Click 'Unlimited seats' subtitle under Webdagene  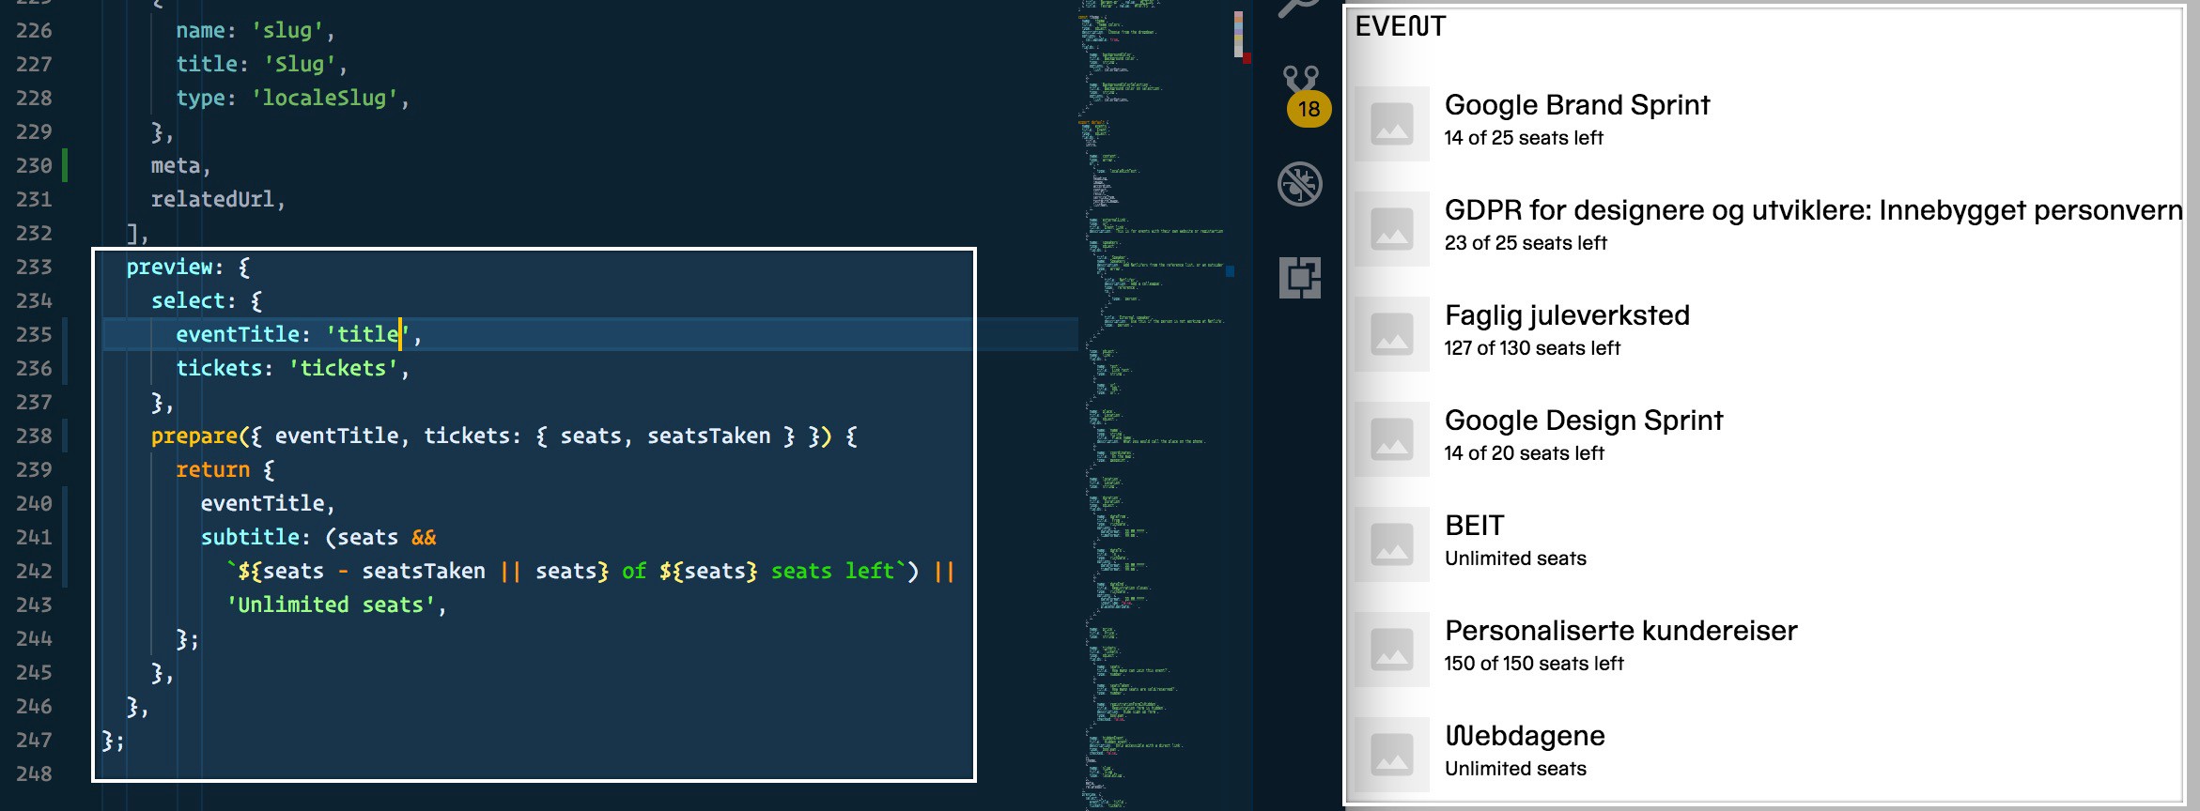click(x=1515, y=769)
